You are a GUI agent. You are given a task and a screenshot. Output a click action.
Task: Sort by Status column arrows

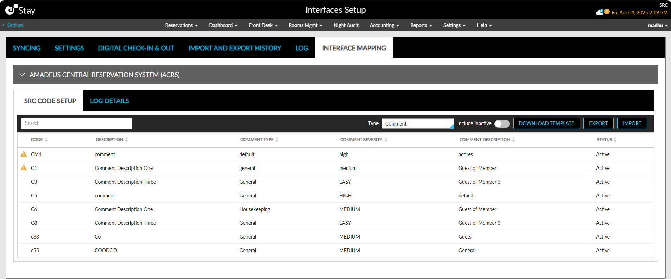[x=615, y=140]
